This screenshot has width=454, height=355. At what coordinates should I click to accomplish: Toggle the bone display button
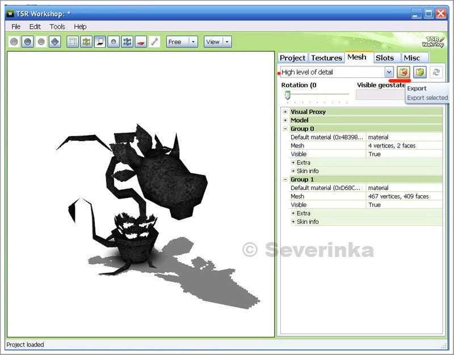click(x=154, y=42)
